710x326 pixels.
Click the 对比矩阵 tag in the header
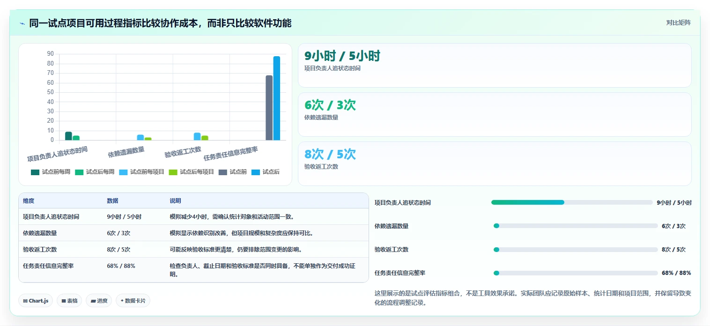678,22
